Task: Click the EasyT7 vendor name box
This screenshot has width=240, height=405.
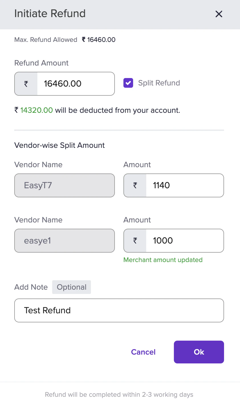Action: (64, 185)
